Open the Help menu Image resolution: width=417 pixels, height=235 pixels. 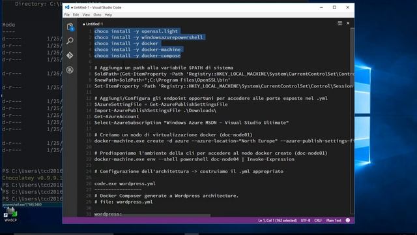(x=108, y=15)
